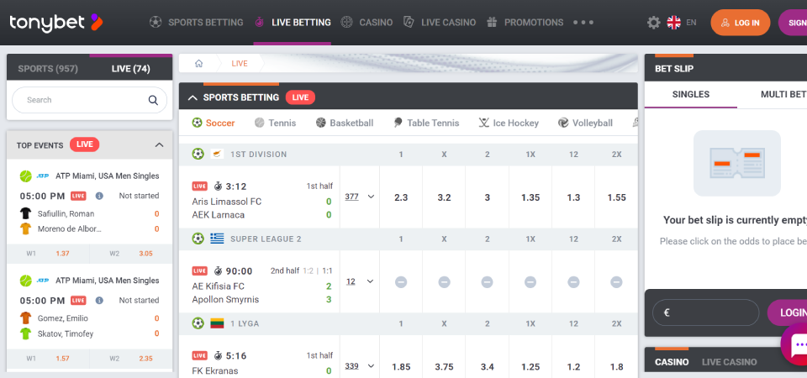
Task: Click Lithuania flag icon for 1 Lyga
Action: coord(217,323)
